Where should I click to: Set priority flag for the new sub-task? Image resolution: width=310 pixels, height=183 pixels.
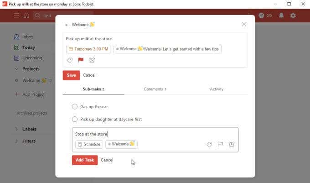coord(220,144)
